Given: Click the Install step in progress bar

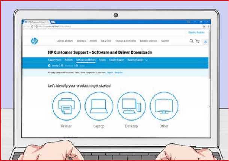Looking at the screenshot, I should [82, 66].
